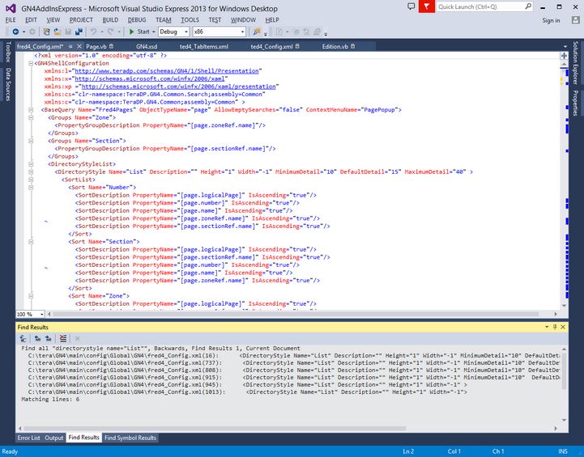The image size is (584, 457).
Task: Click Go to Next Location icon in Find Results
Action: click(x=49, y=338)
